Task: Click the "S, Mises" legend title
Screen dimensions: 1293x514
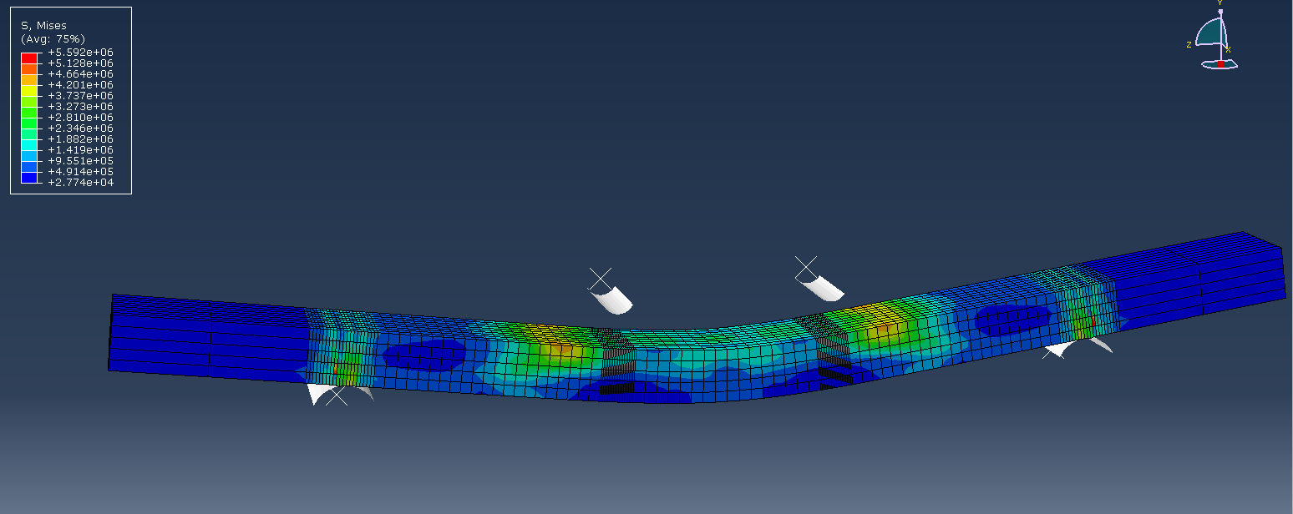Action: point(43,26)
